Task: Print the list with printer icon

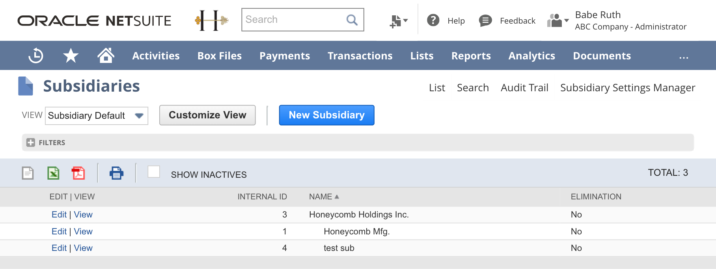Action: pyautogui.click(x=116, y=173)
